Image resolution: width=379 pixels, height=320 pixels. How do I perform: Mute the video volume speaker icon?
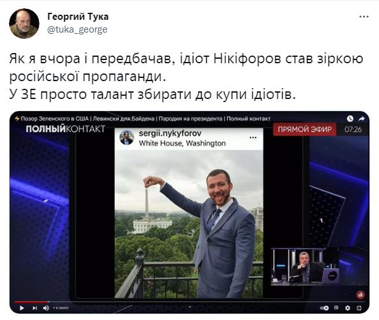pos(46,308)
